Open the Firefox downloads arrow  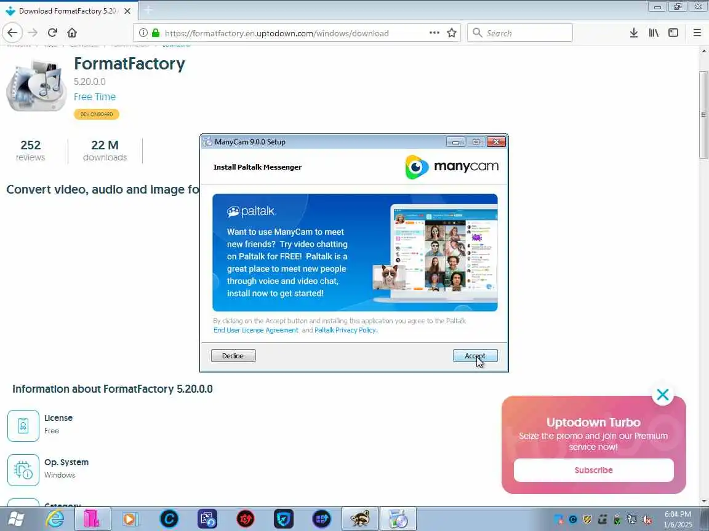(x=633, y=33)
